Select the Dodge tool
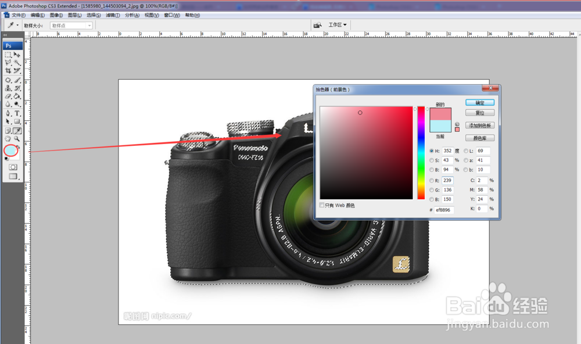 point(17,104)
